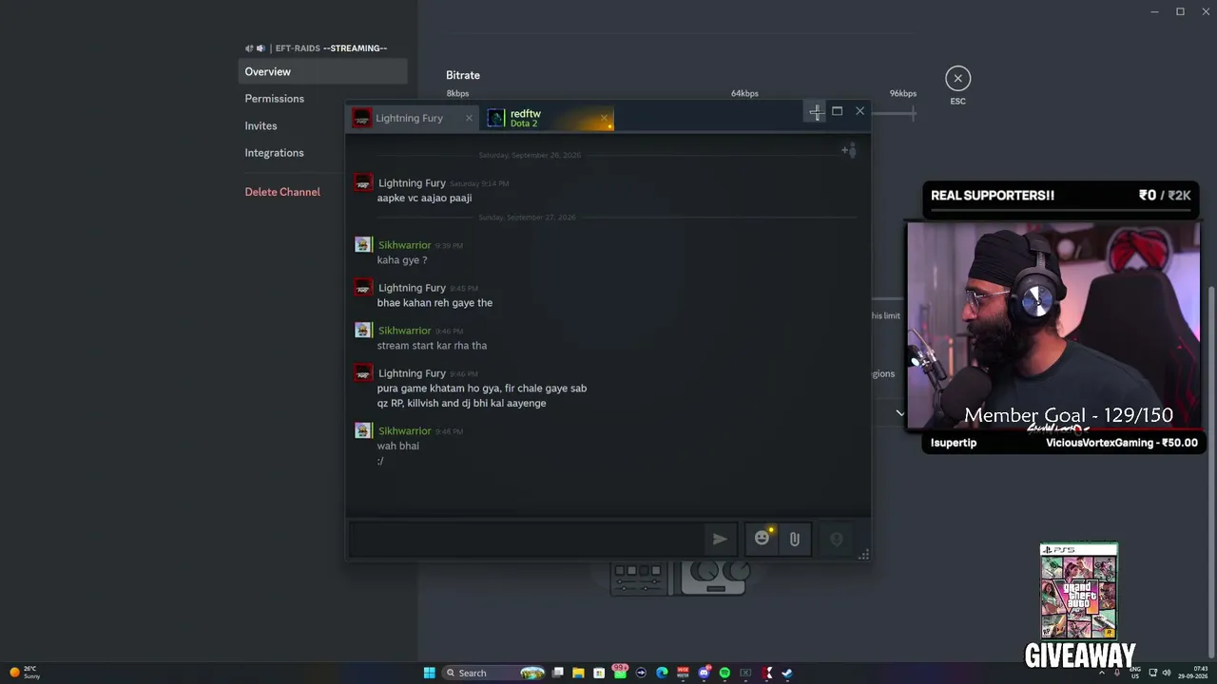Click the Lightning Fury avatar next to 'bhae kahan reh gaye the'
1217x684 pixels.
click(362, 288)
